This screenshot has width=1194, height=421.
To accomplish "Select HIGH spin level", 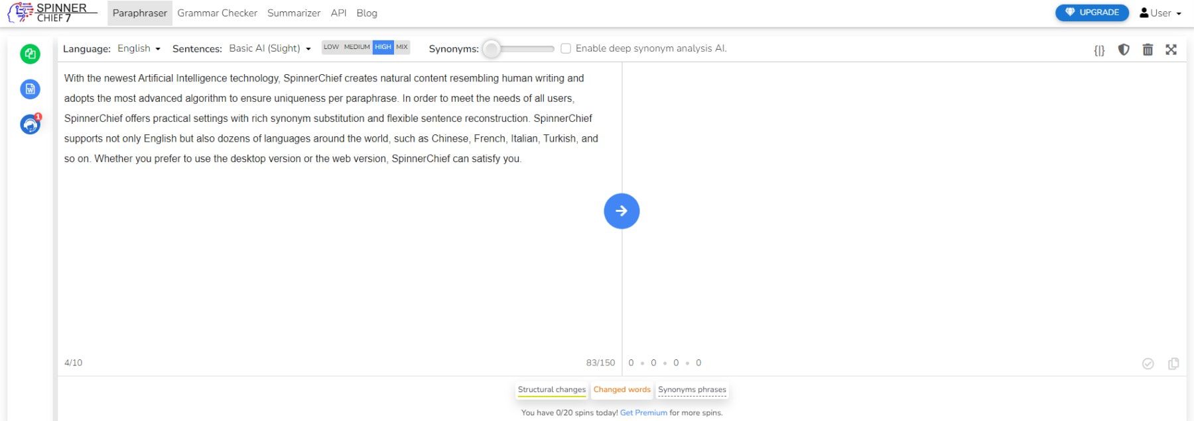I will point(383,47).
